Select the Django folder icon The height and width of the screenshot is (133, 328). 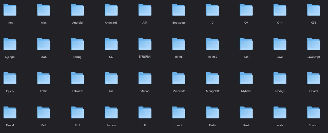click(10, 44)
